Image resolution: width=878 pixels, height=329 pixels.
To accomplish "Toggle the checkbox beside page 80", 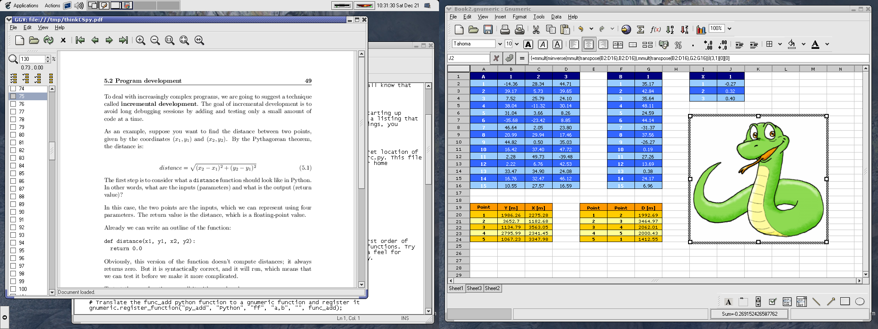I will pyautogui.click(x=13, y=135).
